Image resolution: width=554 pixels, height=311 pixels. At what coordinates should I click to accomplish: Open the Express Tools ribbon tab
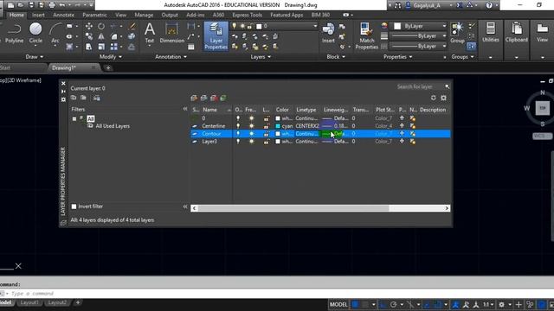(x=247, y=15)
